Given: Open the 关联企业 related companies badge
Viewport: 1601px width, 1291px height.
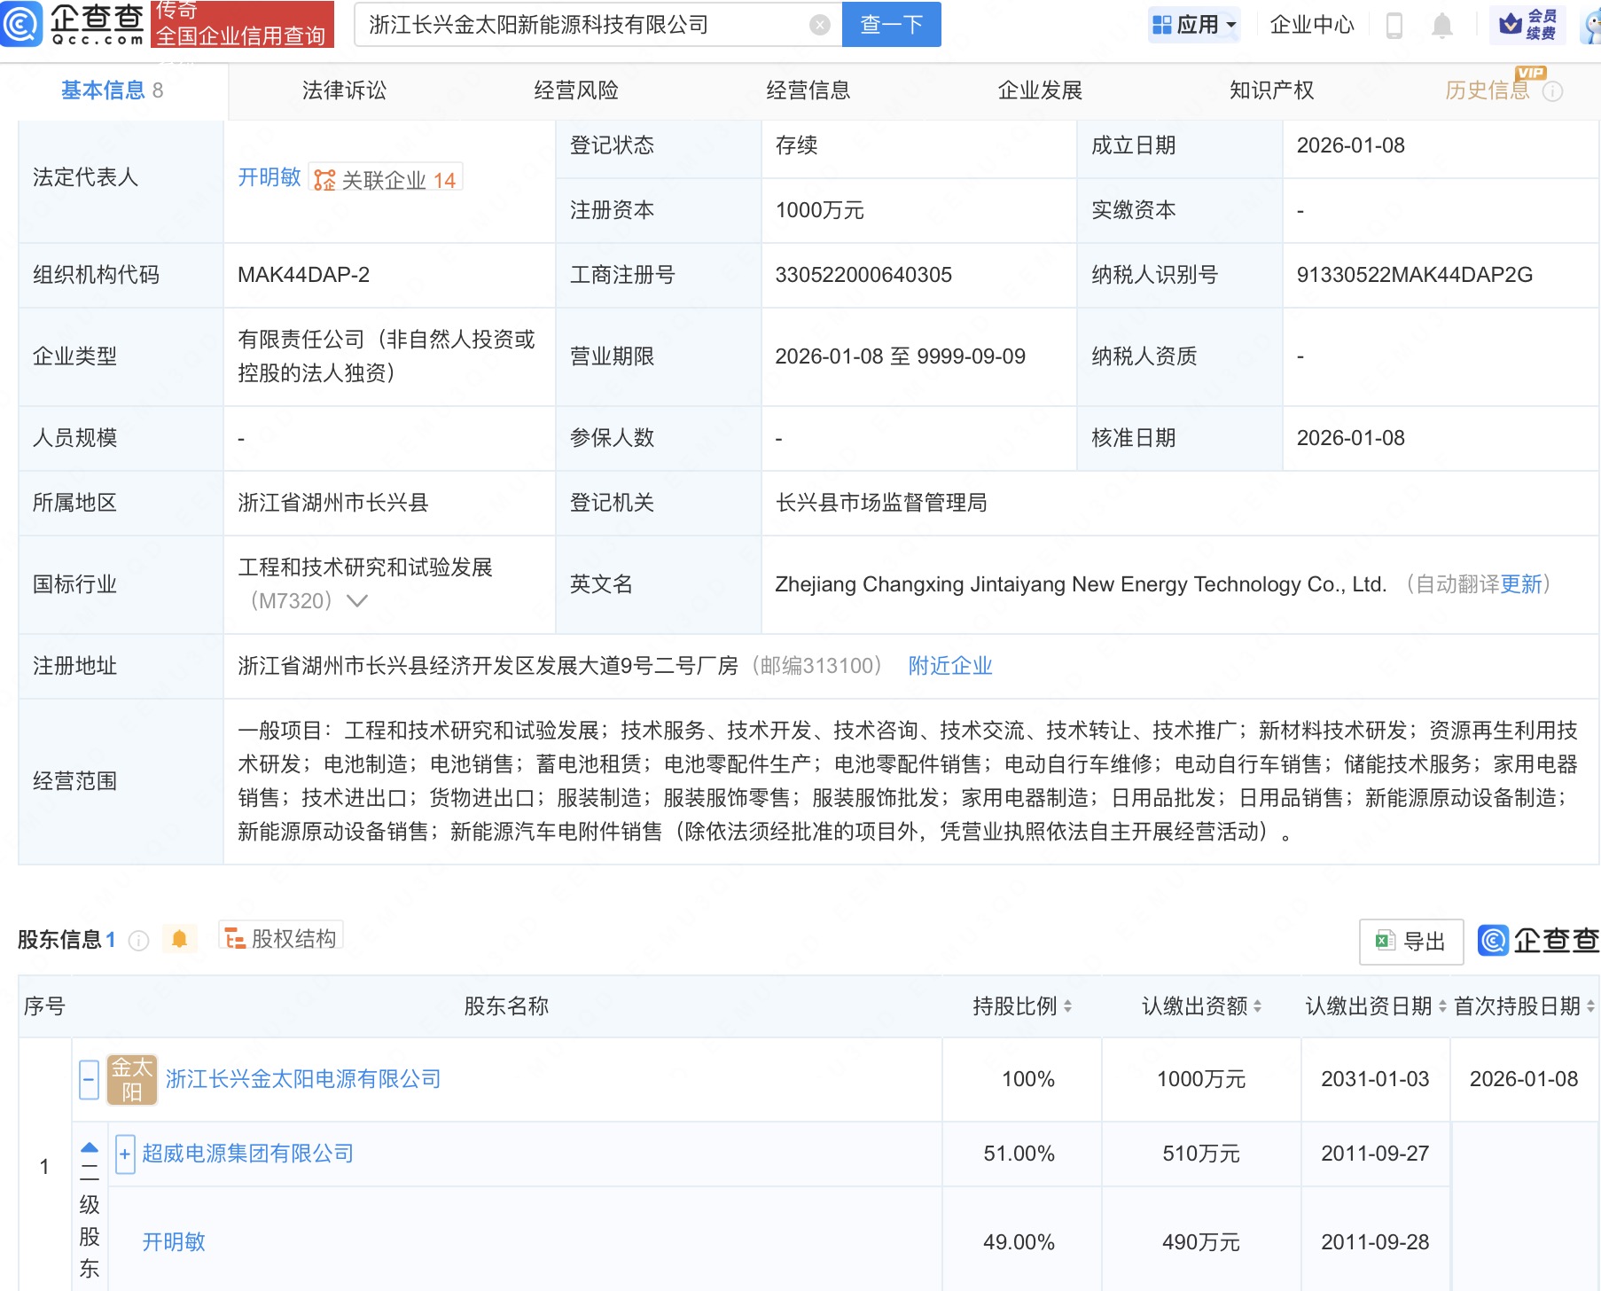Looking at the screenshot, I should [387, 180].
